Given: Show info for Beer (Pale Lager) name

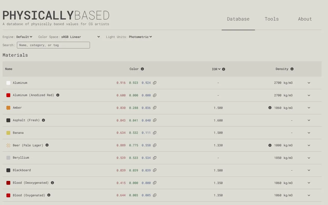Looking at the screenshot, I should (47, 145).
